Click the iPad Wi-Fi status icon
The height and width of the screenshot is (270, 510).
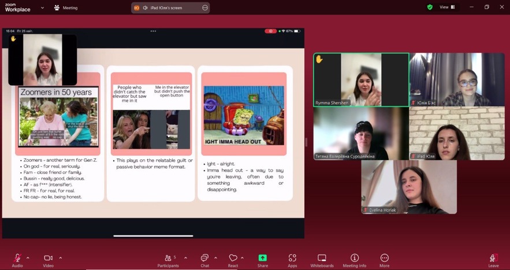tap(283, 31)
